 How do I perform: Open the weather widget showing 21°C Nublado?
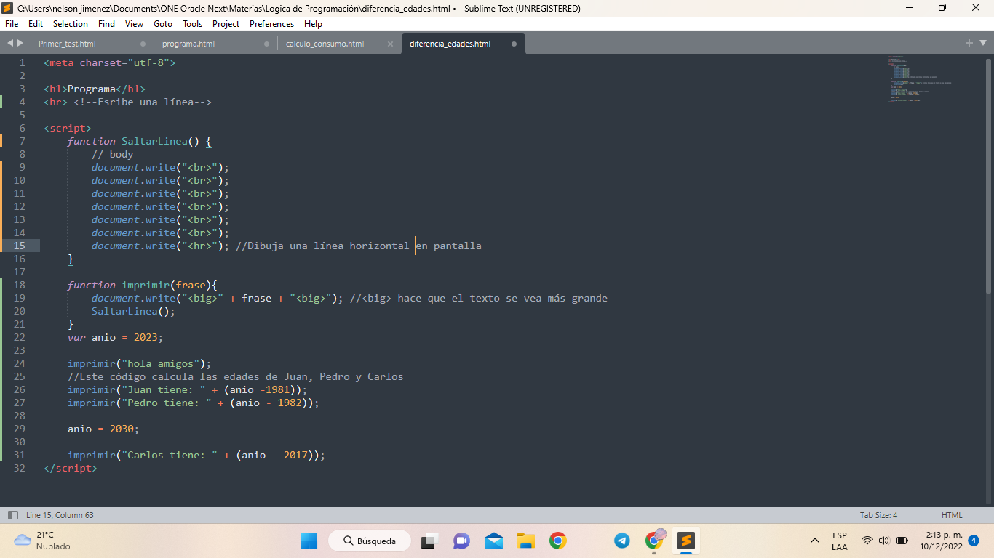[x=42, y=540]
